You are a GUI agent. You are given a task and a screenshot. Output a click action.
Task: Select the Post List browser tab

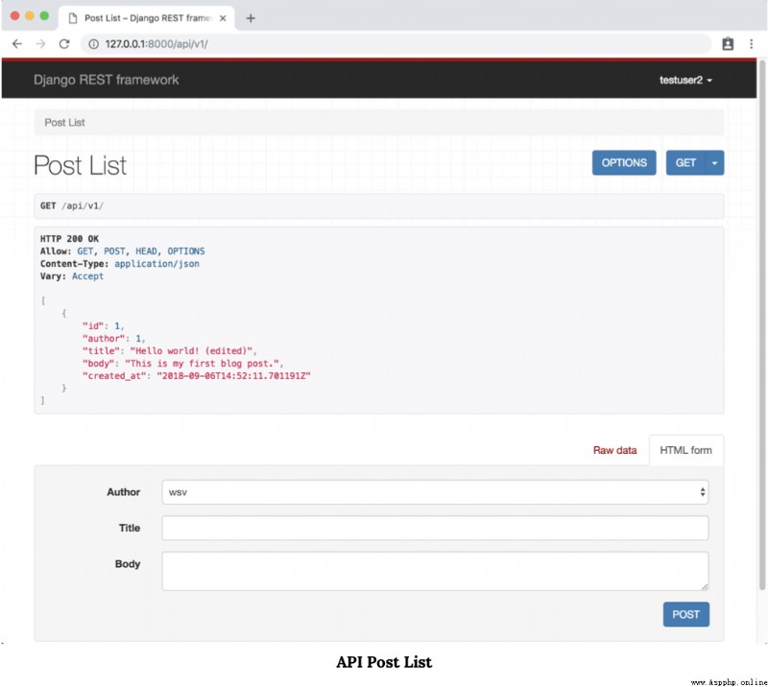(x=147, y=18)
